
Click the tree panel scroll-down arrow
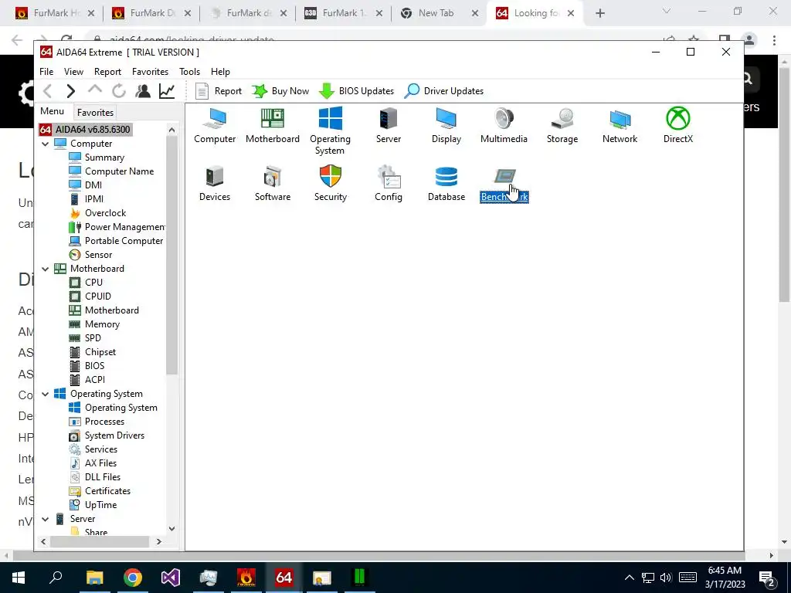pyautogui.click(x=172, y=529)
